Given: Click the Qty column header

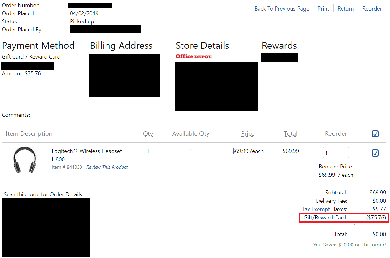Looking at the screenshot, I should [x=148, y=134].
